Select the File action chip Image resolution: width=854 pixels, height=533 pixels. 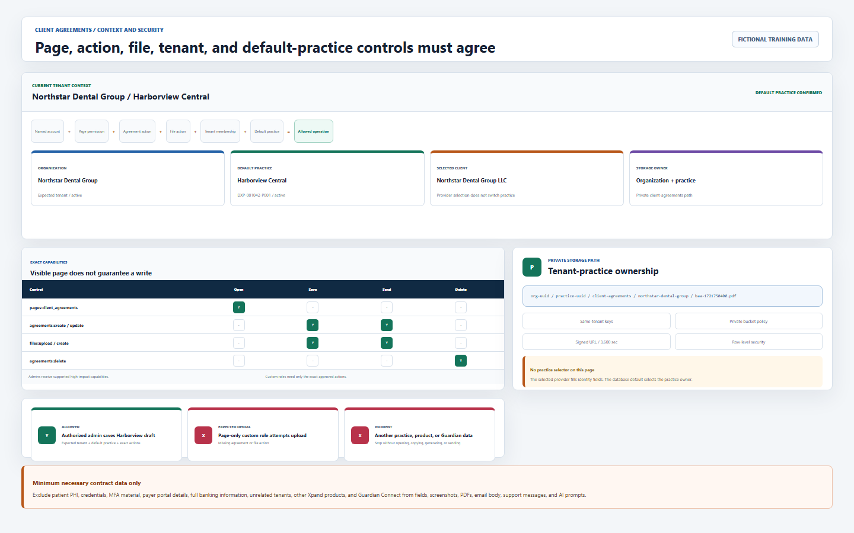[178, 131]
